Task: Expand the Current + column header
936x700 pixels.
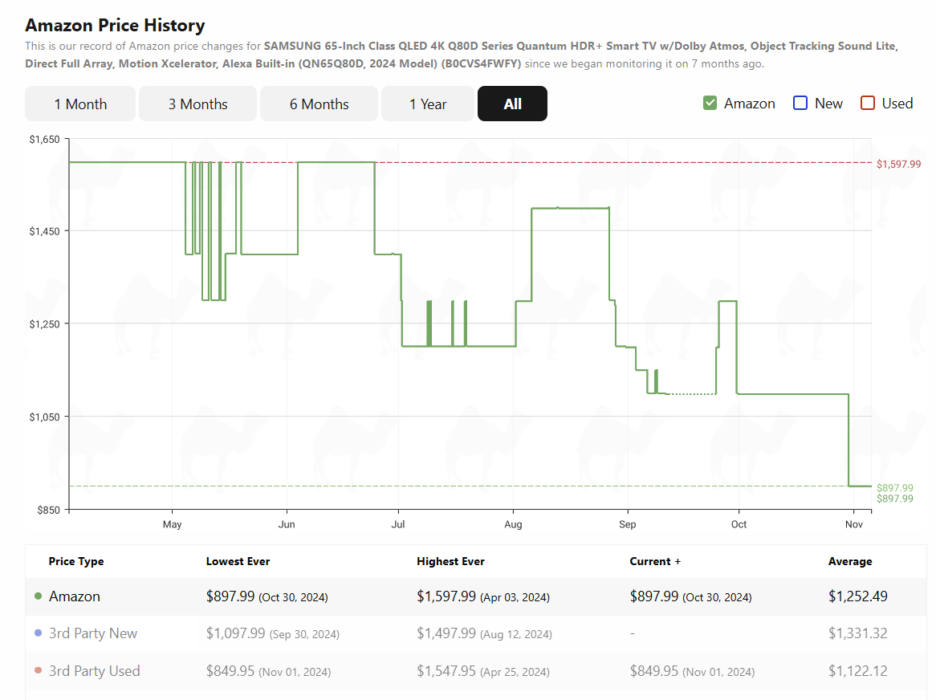Action: pyautogui.click(x=655, y=561)
